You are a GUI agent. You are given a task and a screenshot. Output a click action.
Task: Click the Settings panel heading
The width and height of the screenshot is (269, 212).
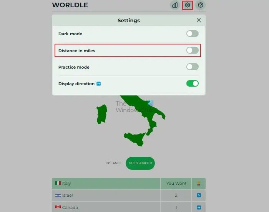coord(129,20)
